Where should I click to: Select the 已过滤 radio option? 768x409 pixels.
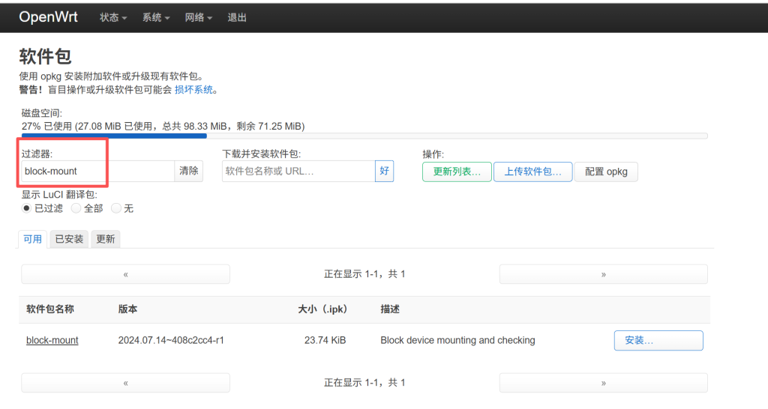[27, 208]
